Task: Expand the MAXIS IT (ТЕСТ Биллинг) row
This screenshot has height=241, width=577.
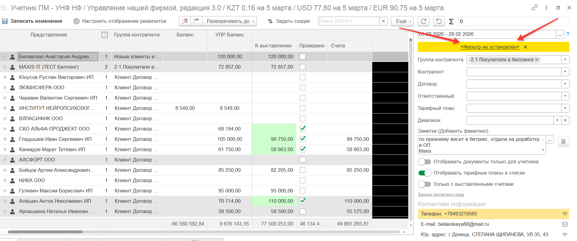Action: [5, 67]
